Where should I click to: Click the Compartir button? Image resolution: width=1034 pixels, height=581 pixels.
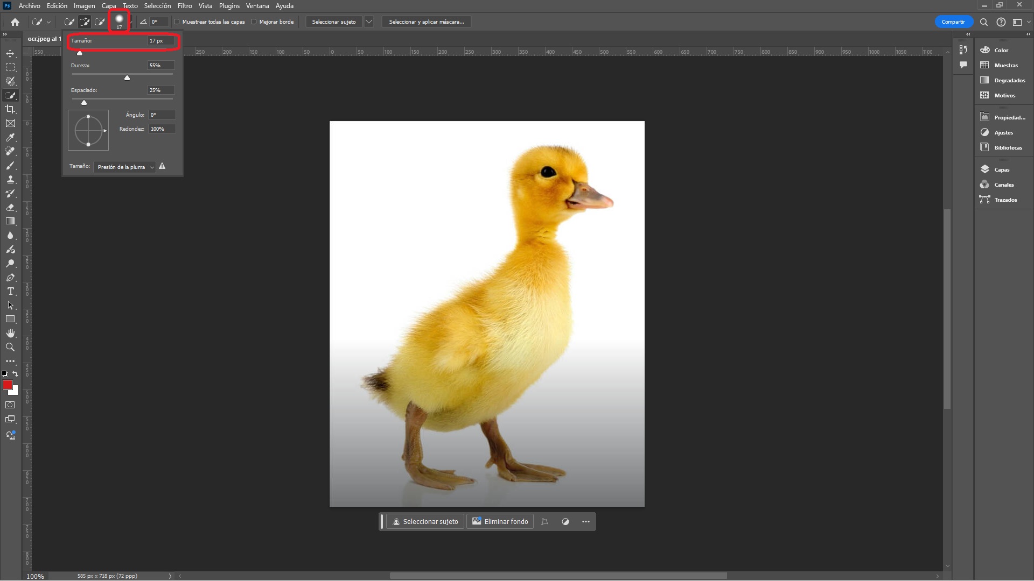pyautogui.click(x=953, y=22)
